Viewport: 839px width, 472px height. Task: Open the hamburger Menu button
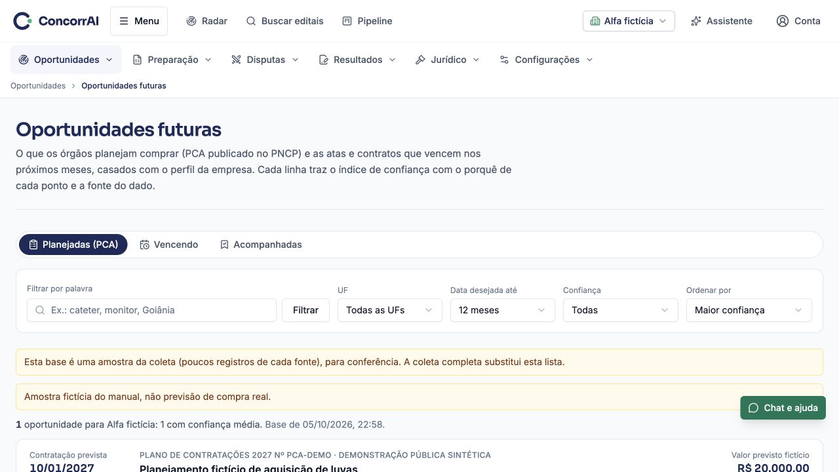point(139,21)
